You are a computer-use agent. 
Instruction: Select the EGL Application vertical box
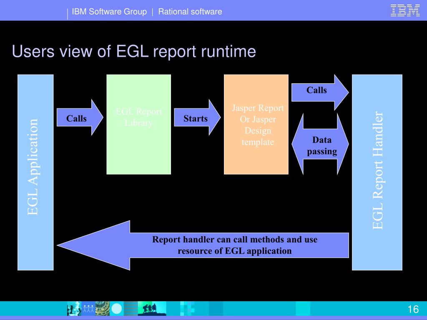coord(35,172)
